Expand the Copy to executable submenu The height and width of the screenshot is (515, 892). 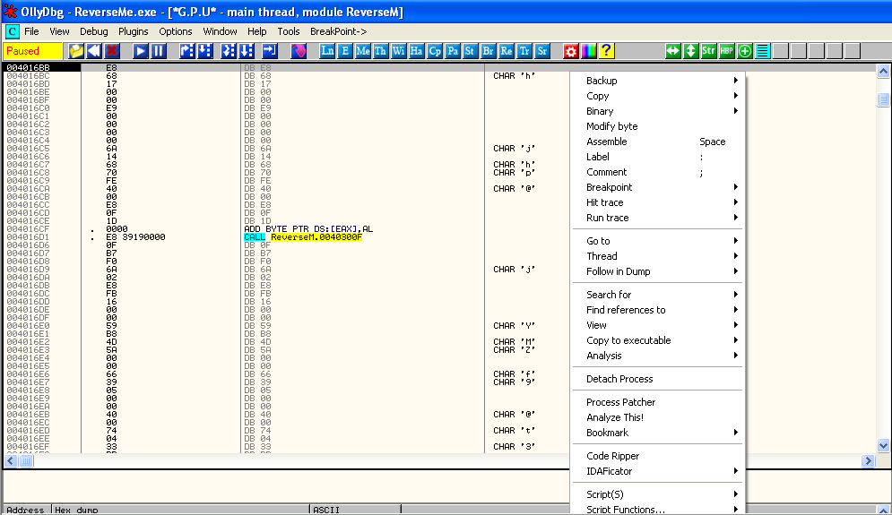pyautogui.click(x=658, y=340)
